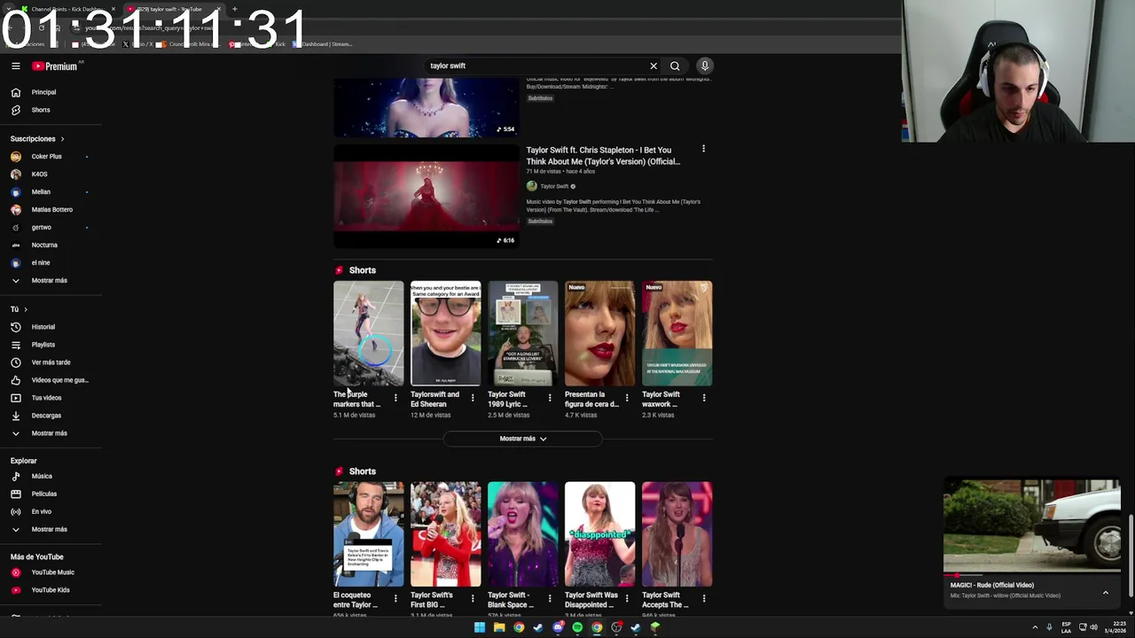Open the Tú section chevron
This screenshot has width=1135, height=638.
tap(26, 309)
